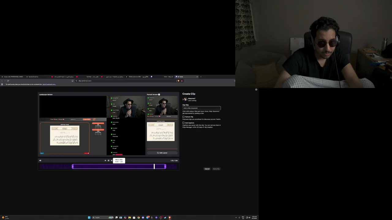Open Brave browser from the taskbar
The image size is (392, 220).
[169, 218]
